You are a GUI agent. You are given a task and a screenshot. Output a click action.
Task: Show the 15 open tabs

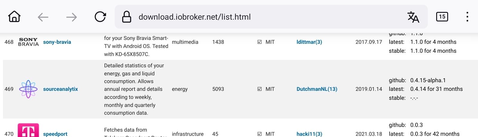pos(442,17)
